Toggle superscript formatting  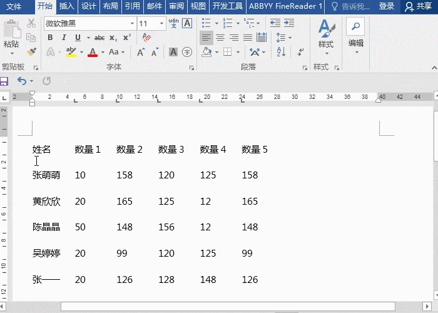click(127, 38)
